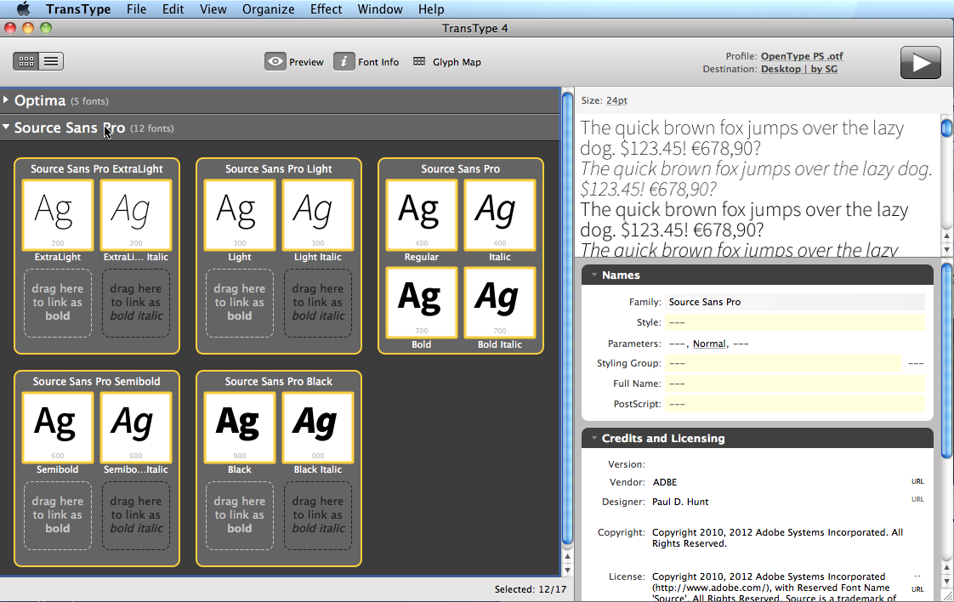Click the Source Sans Pro Black group title
This screenshot has width=954, height=602.
279,382
